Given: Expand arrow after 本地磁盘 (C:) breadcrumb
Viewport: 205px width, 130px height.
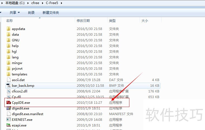Looking at the screenshot, I should [28, 3].
